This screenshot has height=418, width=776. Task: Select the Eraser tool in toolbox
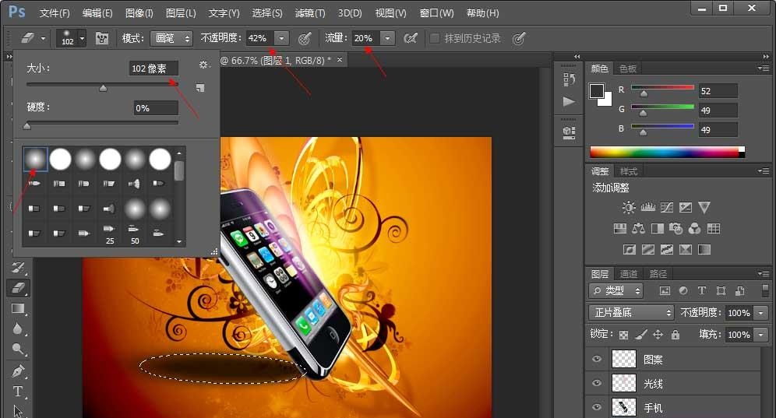[19, 287]
